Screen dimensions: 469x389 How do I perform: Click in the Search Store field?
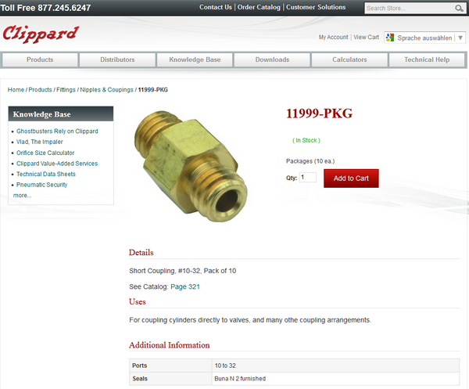(x=410, y=8)
